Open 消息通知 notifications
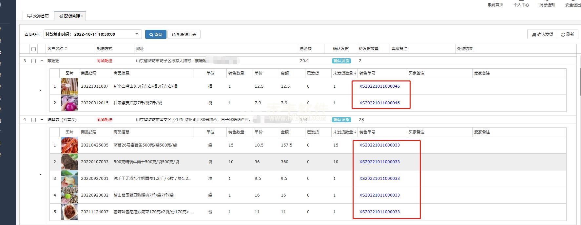 [547, 5]
